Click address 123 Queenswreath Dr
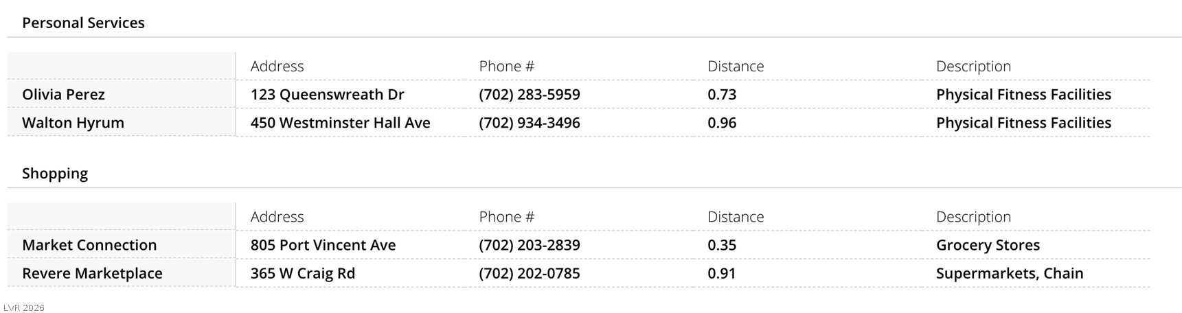This screenshot has height=313, width=1182. (x=327, y=95)
